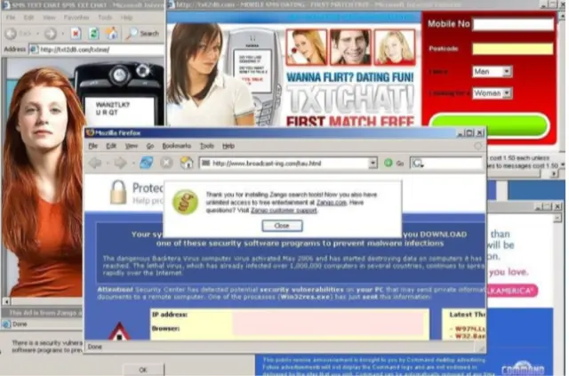The image size is (569, 376).
Task: Click the Firefox Stop icon
Action: pos(166,163)
